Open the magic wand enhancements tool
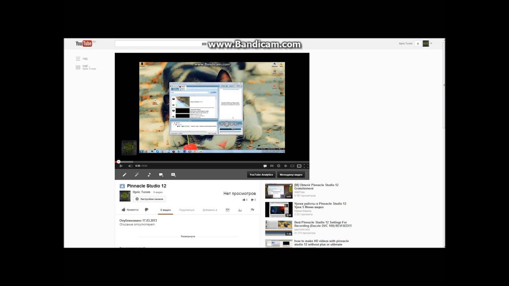 pos(137,175)
